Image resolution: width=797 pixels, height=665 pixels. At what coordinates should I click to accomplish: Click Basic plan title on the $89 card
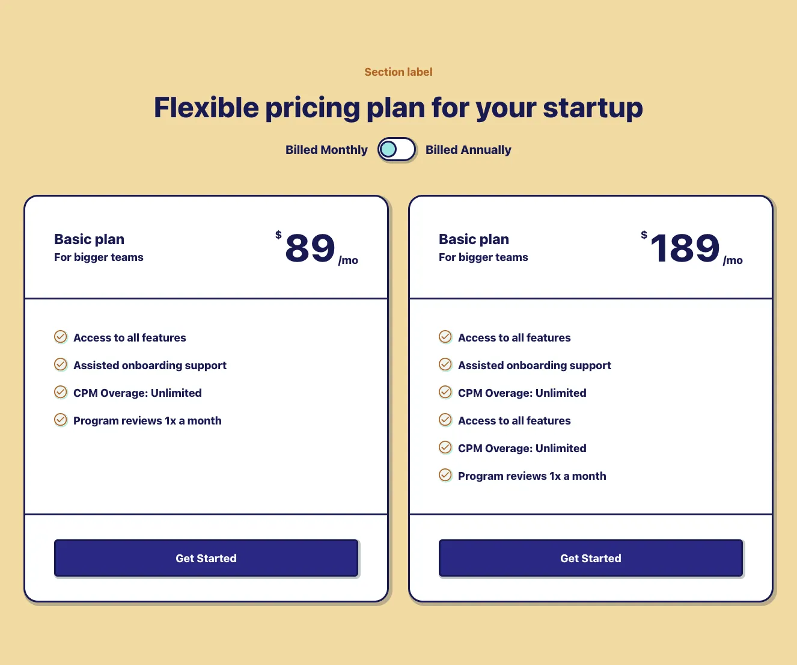(x=89, y=239)
